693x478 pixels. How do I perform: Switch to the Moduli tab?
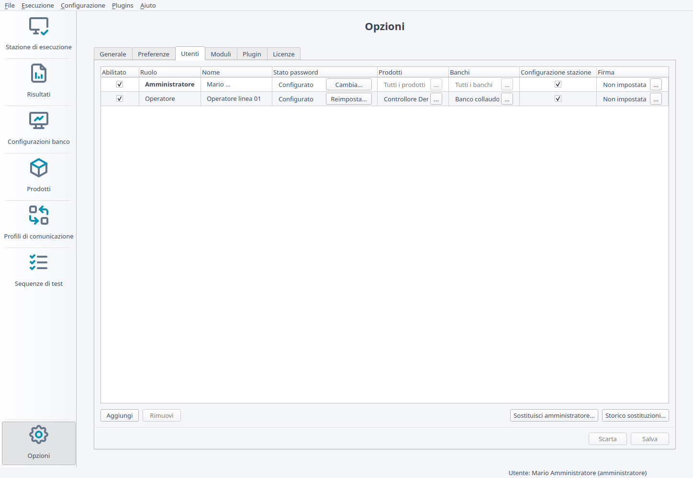coord(221,54)
